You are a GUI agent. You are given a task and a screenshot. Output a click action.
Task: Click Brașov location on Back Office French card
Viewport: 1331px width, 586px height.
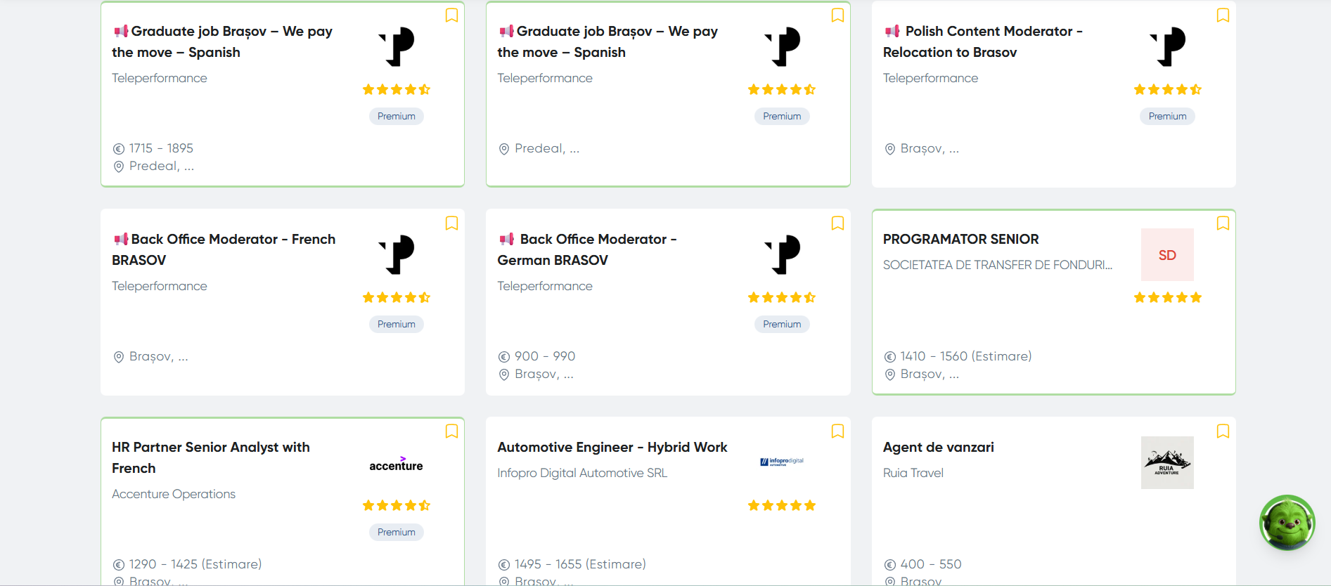[158, 357]
